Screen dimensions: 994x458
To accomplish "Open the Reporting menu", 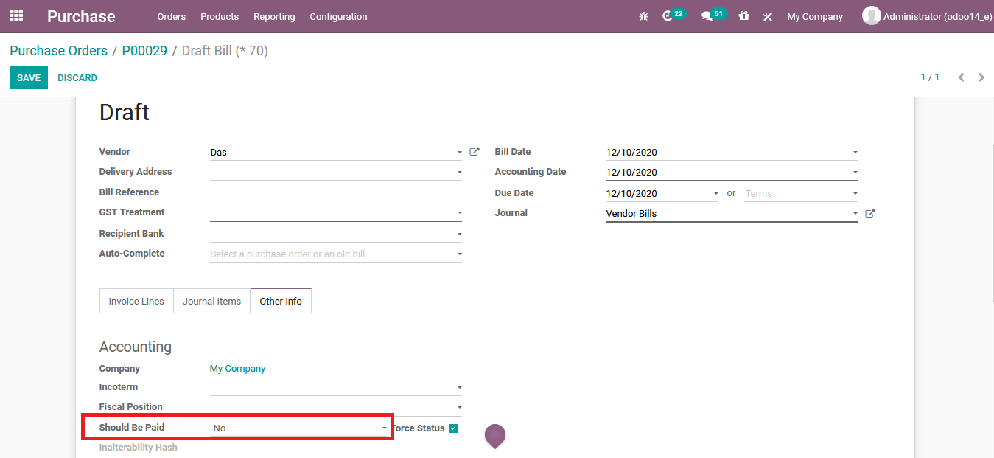I will click(x=274, y=16).
